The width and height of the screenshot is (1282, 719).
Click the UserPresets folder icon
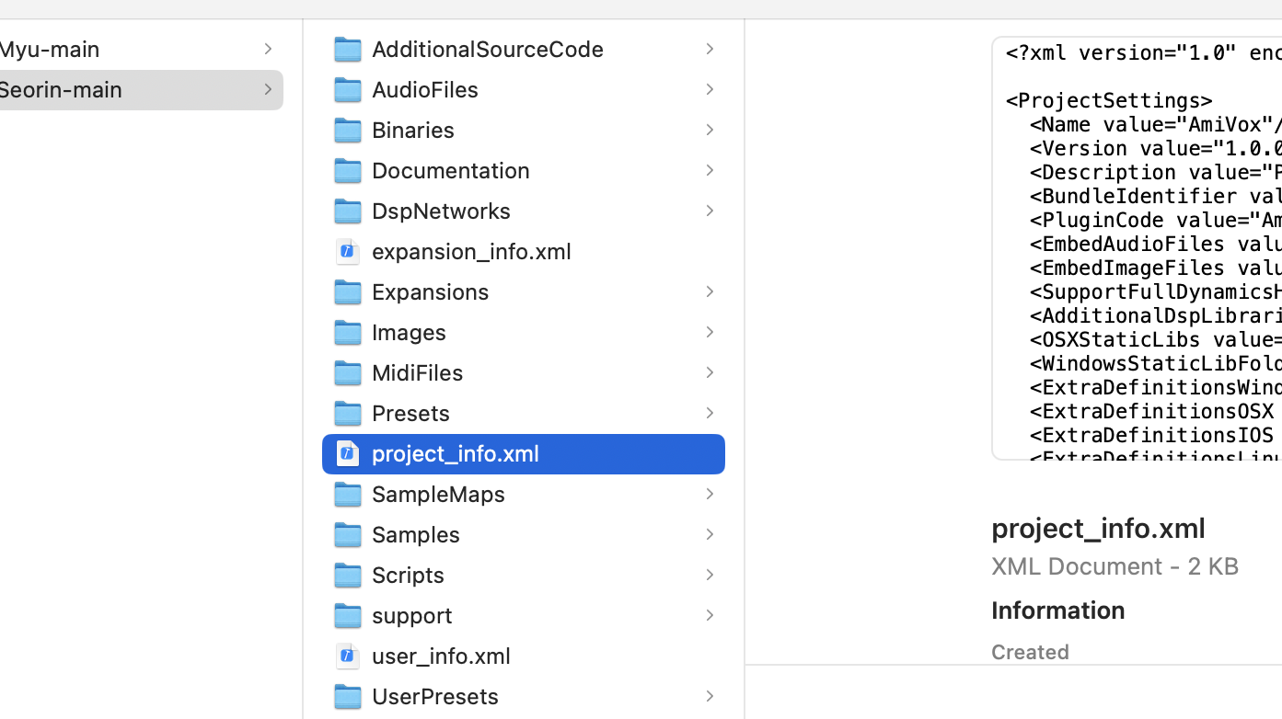coord(347,696)
